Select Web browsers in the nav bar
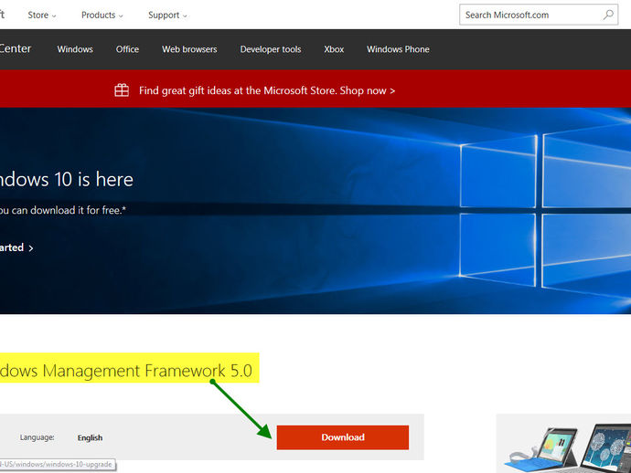Viewport: 631px width, 473px height. pyautogui.click(x=189, y=49)
